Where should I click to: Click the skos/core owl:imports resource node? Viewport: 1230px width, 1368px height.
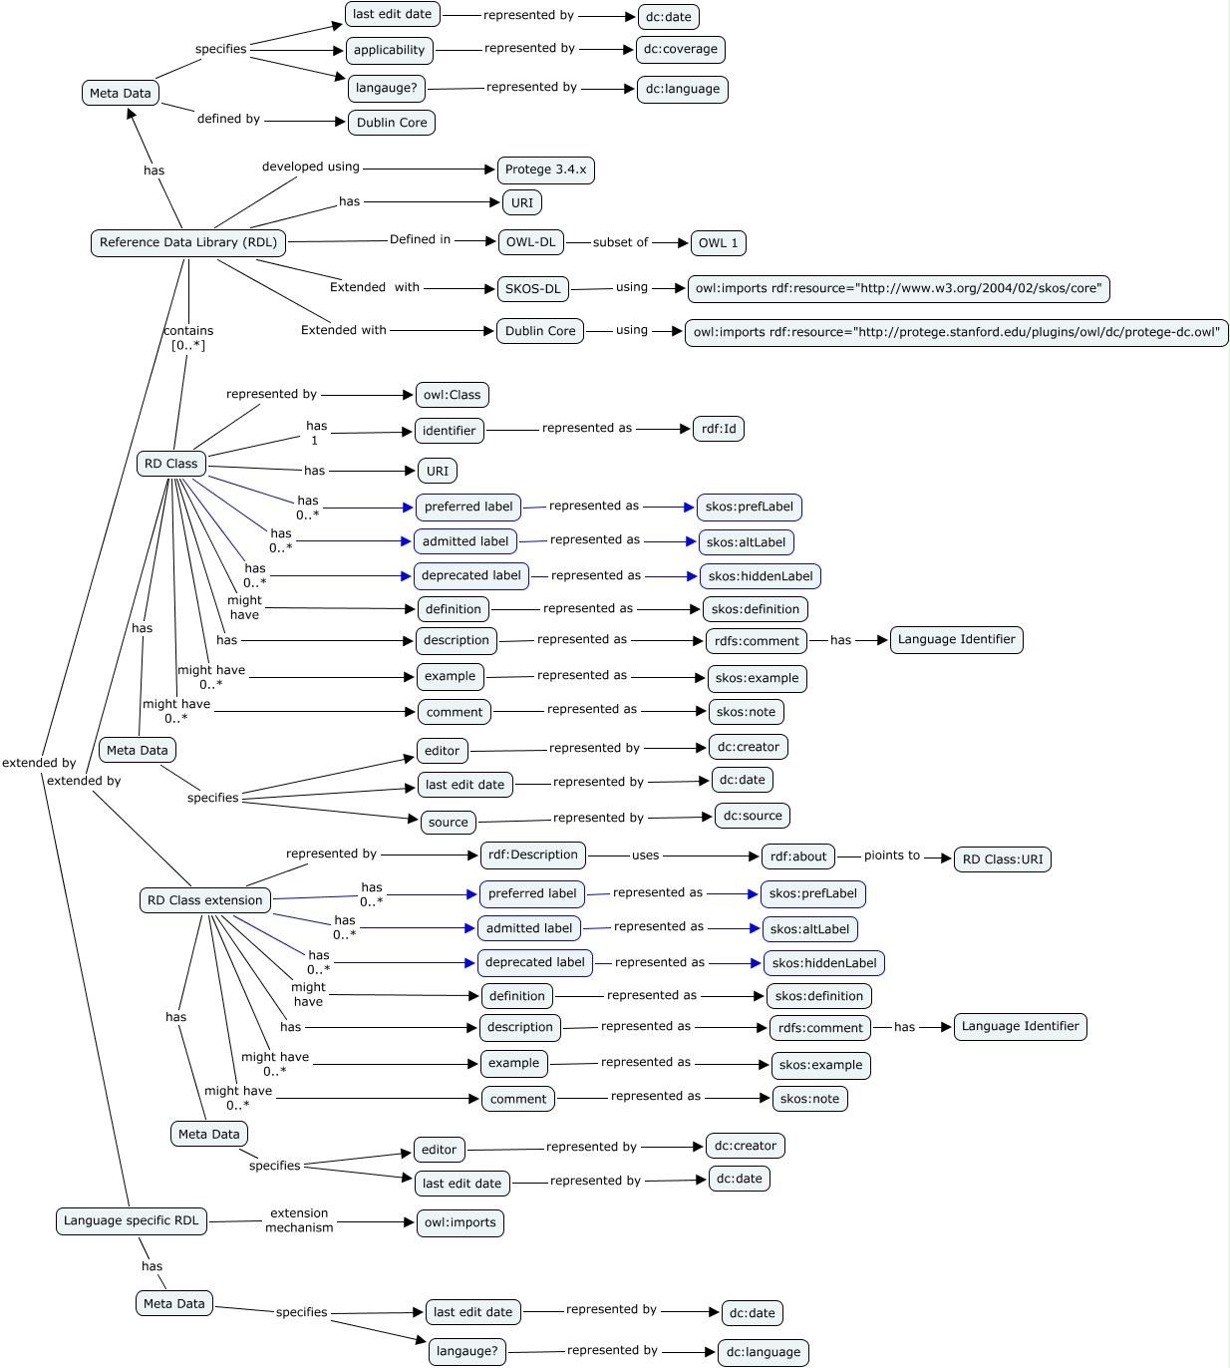pos(898,289)
